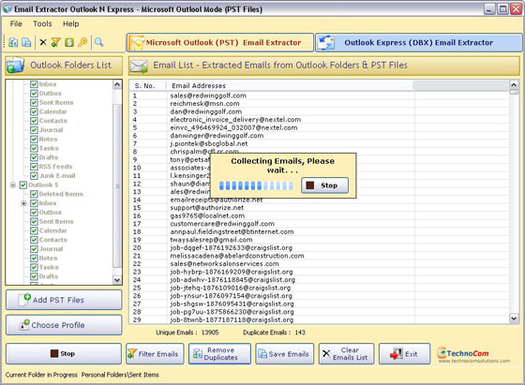Viewport: 525px width, 385px height.
Task: Click the Duplicate Emails count 143
Action: (x=300, y=333)
